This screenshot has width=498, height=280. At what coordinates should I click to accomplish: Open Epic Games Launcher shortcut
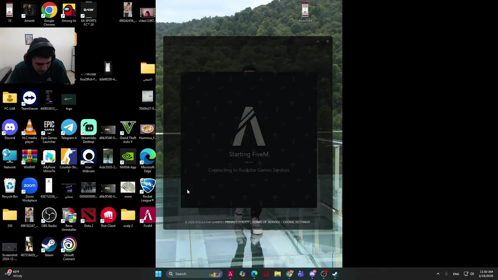tap(49, 132)
